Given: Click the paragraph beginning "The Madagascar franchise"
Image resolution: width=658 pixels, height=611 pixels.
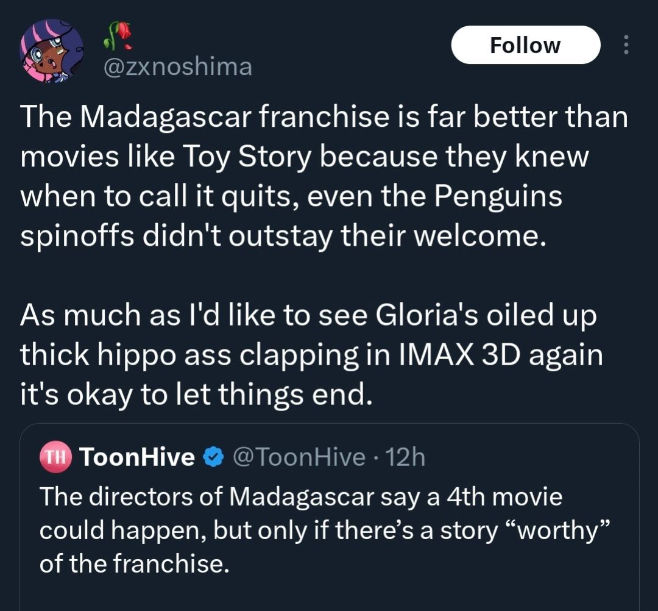Looking at the screenshot, I should point(323,176).
